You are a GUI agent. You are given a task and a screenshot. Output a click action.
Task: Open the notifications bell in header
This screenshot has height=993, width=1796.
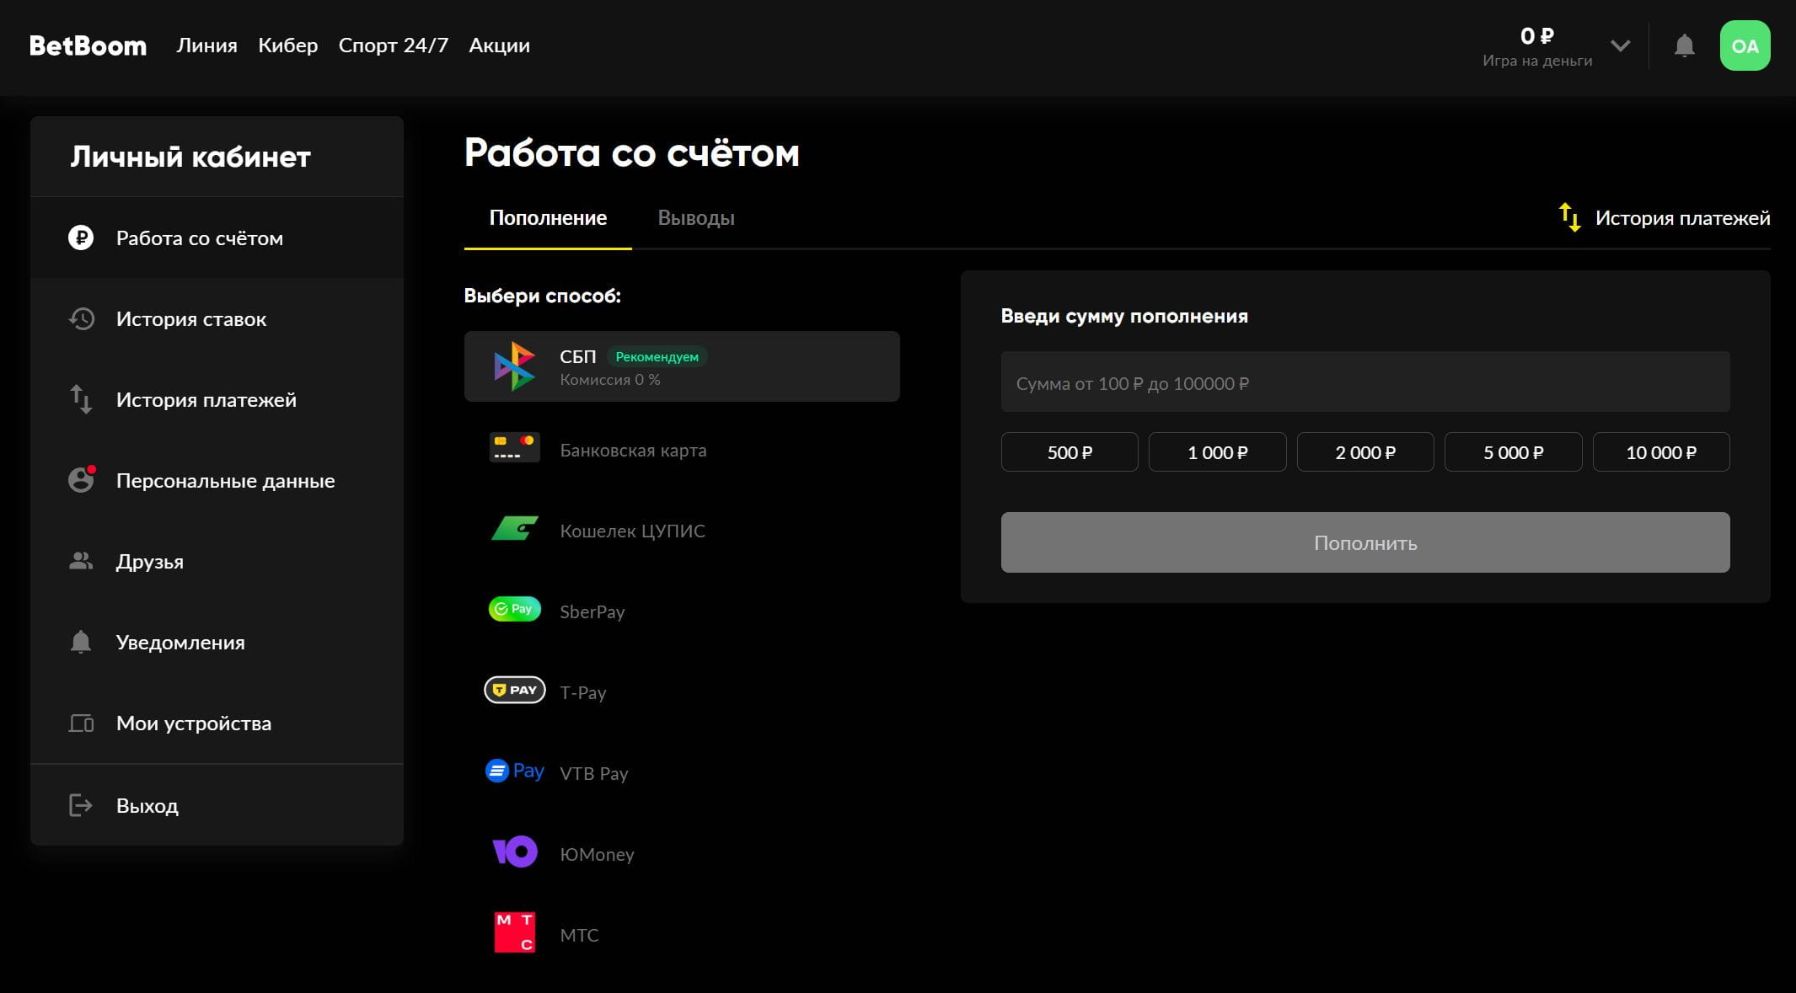click(x=1684, y=45)
